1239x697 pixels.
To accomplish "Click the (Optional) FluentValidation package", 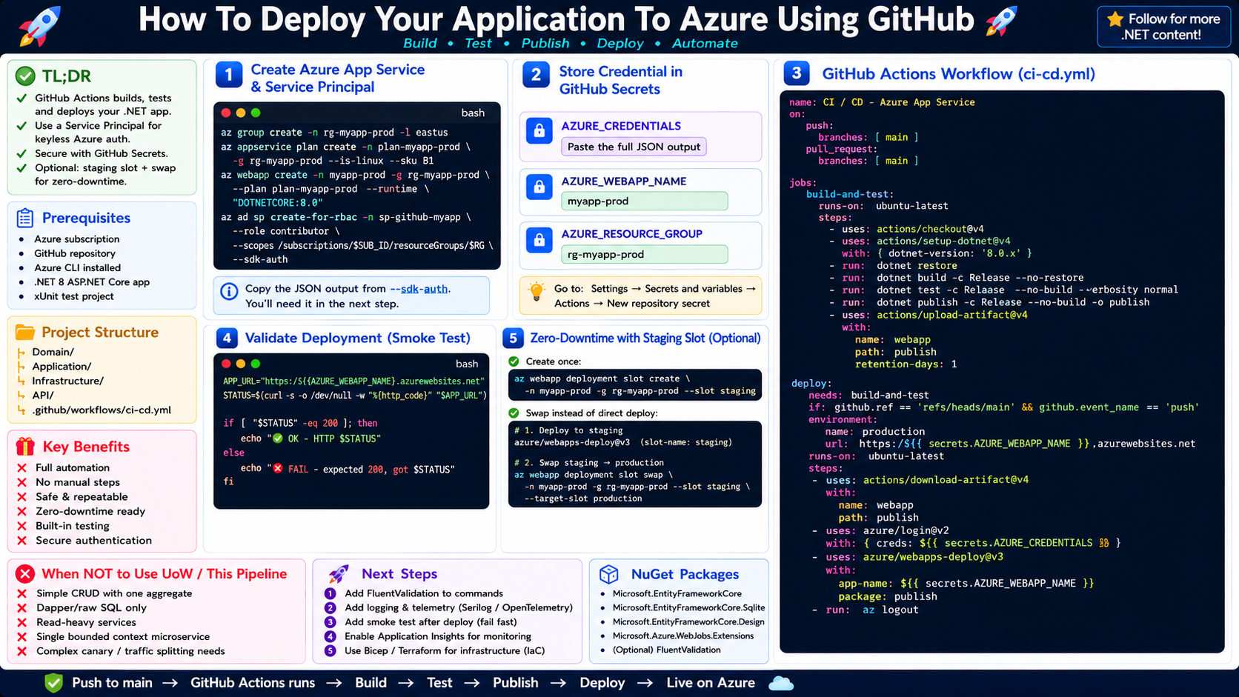I will pyautogui.click(x=666, y=650).
